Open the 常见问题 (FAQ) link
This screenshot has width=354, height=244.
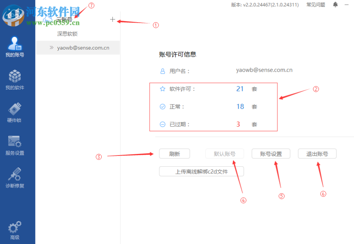315,4
